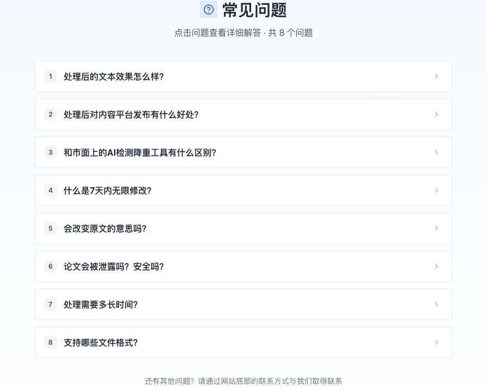Expand chevron for 论文会被泄露吗
This screenshot has height=387, width=487.
[436, 267]
